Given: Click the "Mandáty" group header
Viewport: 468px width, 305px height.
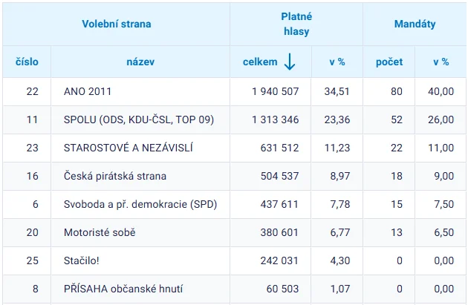Looking at the screenshot, I should 415,24.
